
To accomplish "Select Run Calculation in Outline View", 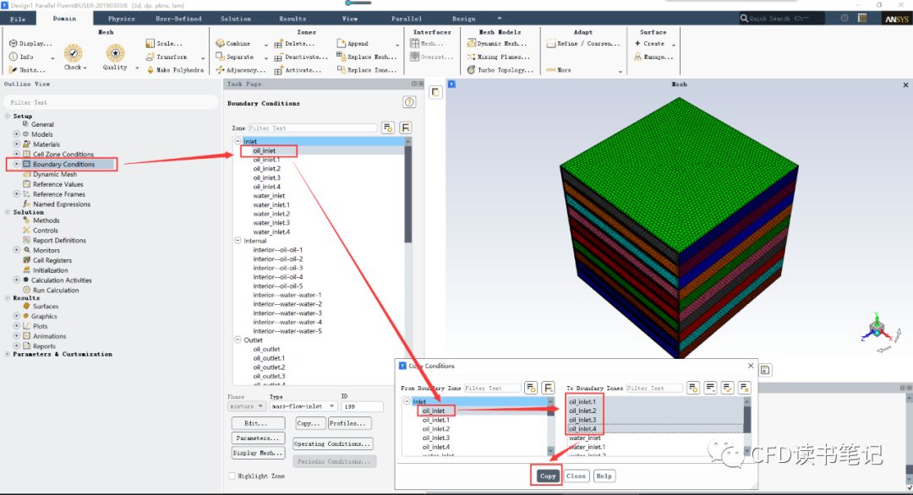I will click(56, 290).
